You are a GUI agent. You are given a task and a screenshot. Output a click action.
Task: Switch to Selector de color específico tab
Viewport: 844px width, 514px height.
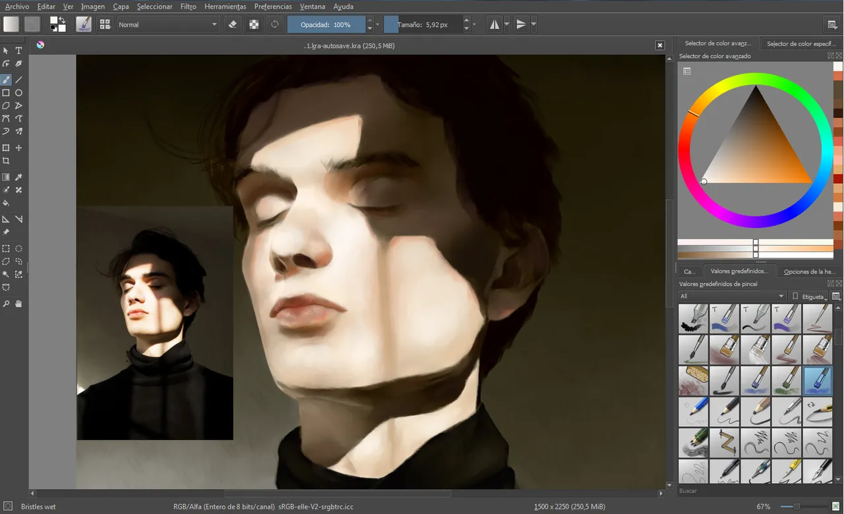click(x=801, y=43)
